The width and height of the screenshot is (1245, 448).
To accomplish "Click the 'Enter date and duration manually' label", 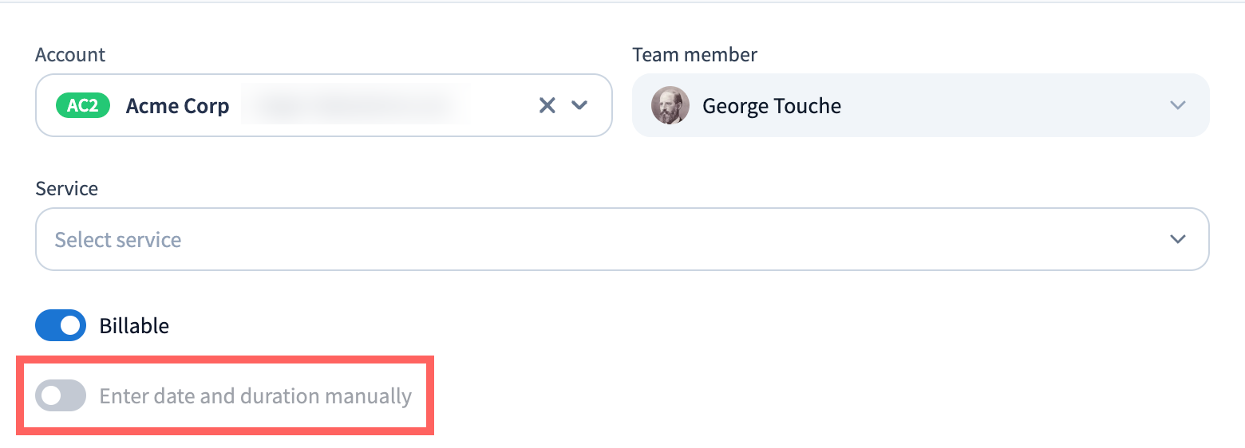I will click(255, 396).
